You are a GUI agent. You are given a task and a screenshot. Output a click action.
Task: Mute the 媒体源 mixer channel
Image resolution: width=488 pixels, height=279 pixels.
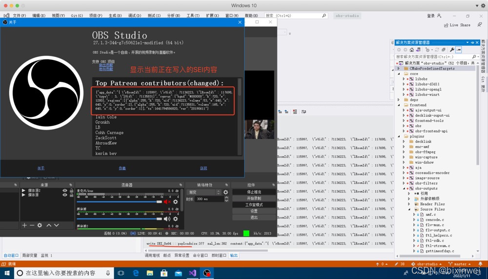click(167, 219)
